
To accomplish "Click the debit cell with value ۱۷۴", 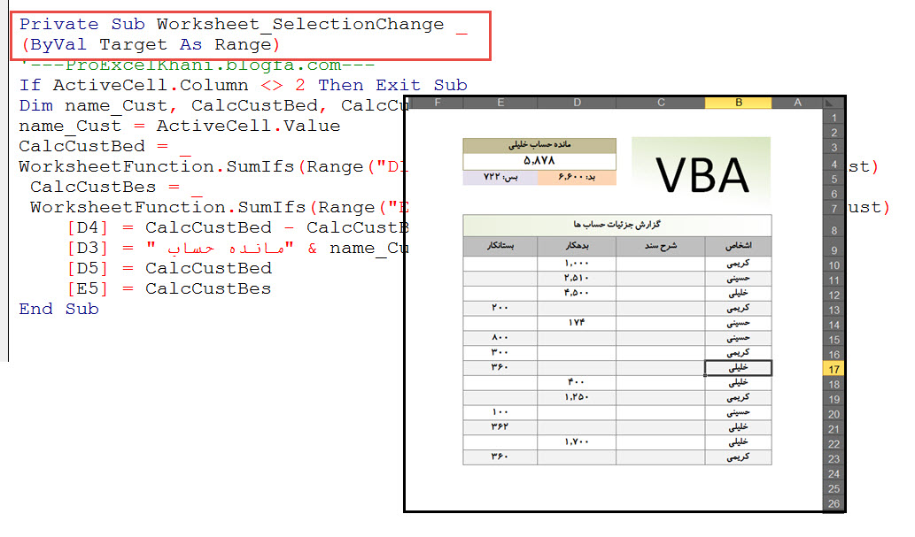I will coord(577,323).
